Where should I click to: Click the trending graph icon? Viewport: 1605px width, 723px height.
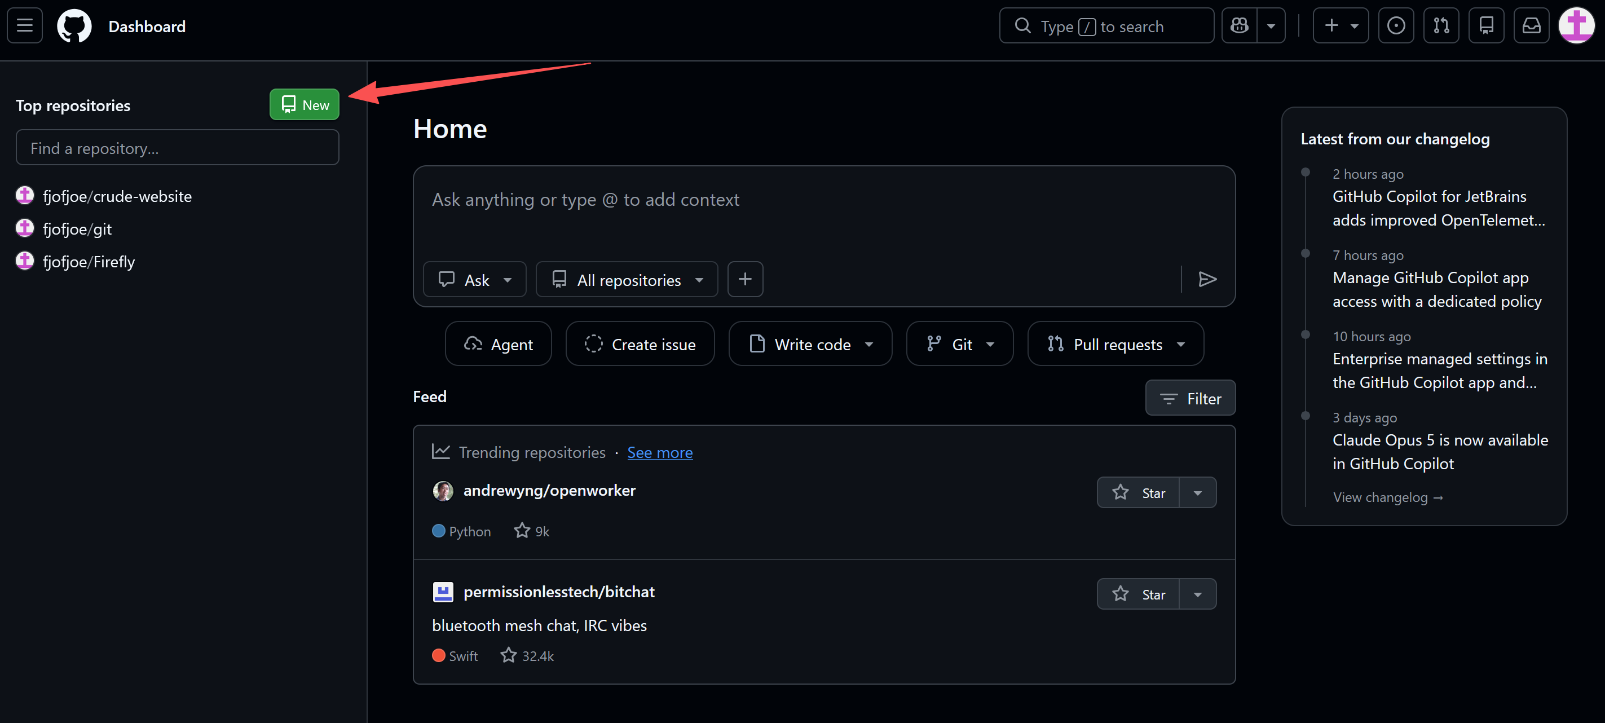[441, 451]
